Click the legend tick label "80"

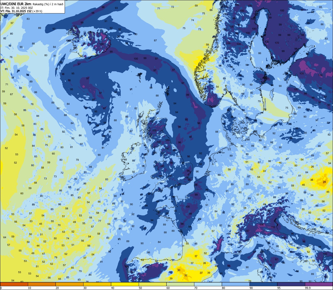click(223, 288)
